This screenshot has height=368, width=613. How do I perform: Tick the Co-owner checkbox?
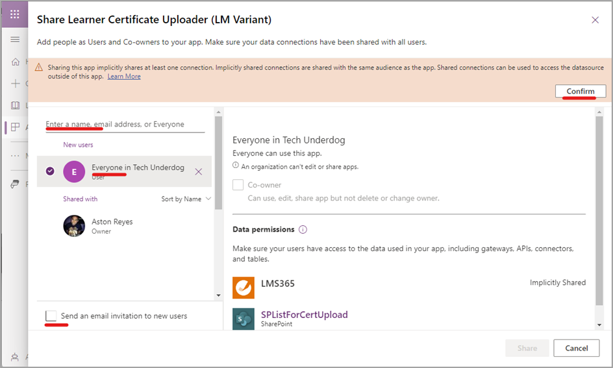coord(238,185)
